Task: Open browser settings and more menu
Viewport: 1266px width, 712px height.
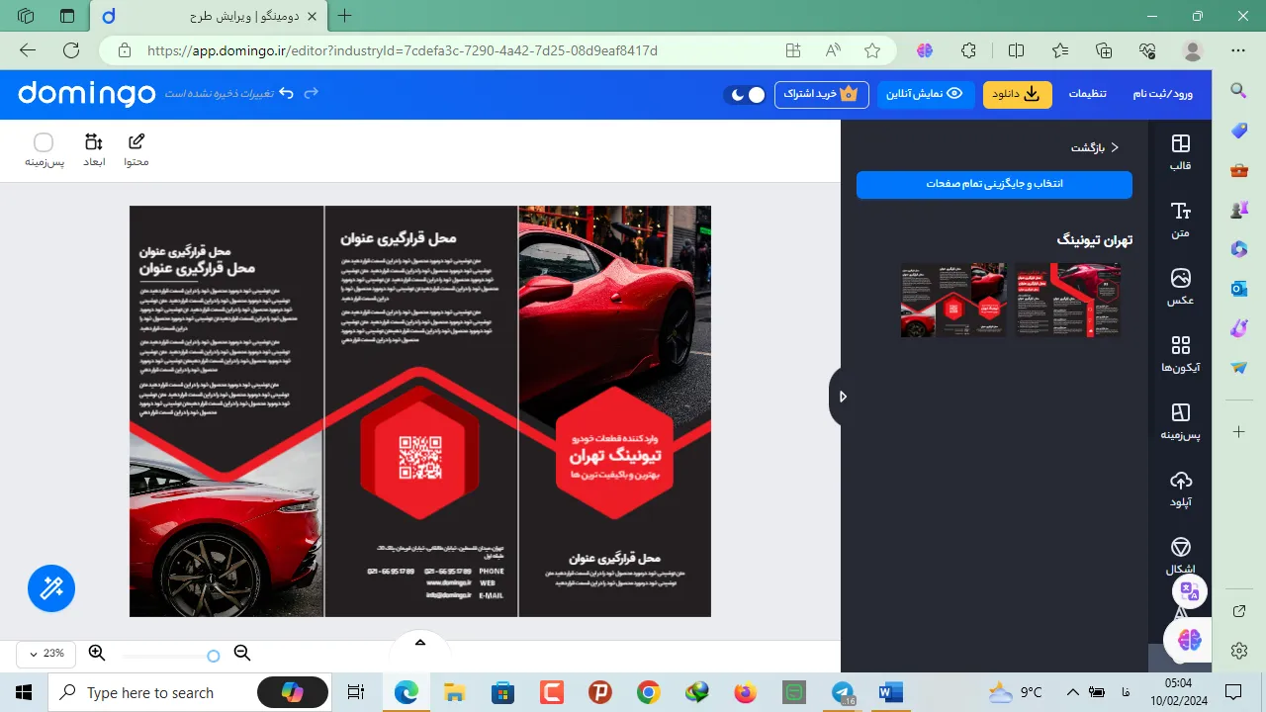Action: (x=1238, y=50)
